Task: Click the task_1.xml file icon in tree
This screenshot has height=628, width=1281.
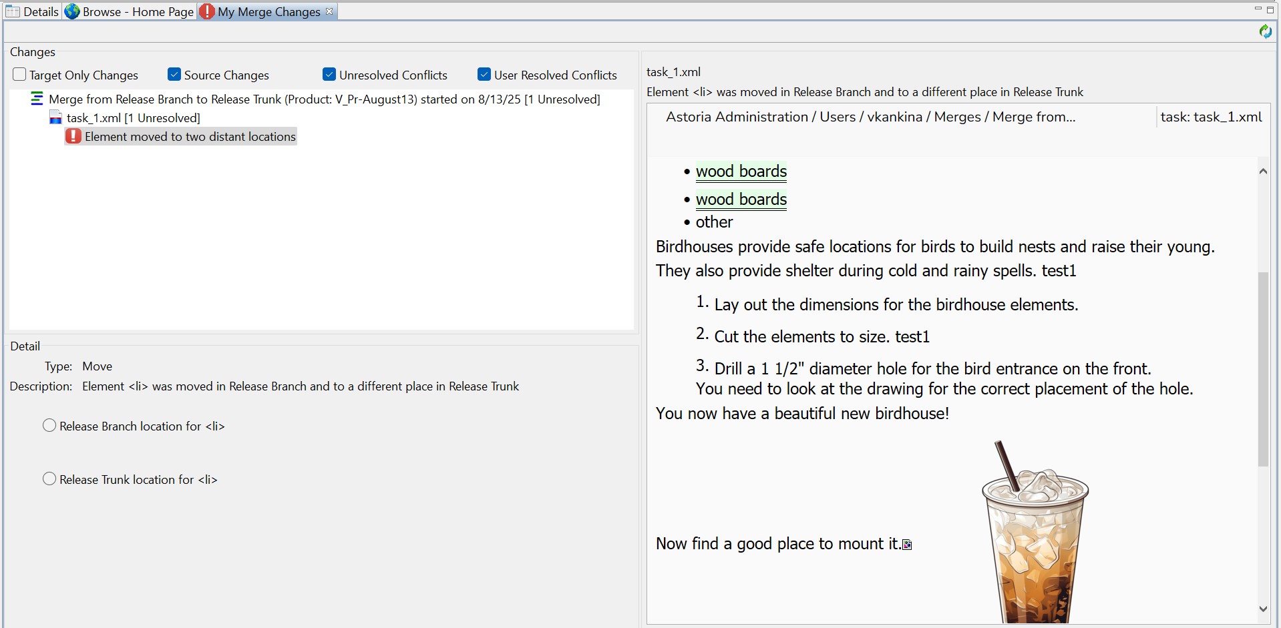Action: [x=56, y=118]
